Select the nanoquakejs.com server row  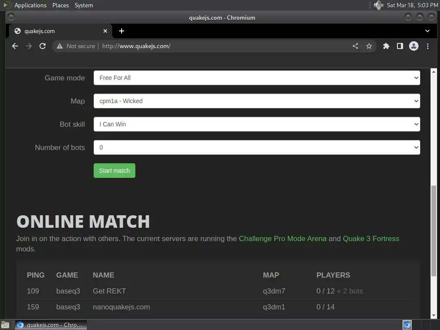point(219,307)
